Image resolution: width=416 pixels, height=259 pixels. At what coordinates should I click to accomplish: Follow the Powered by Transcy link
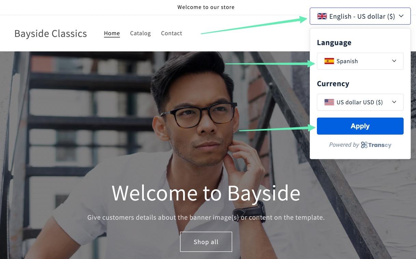coord(360,145)
